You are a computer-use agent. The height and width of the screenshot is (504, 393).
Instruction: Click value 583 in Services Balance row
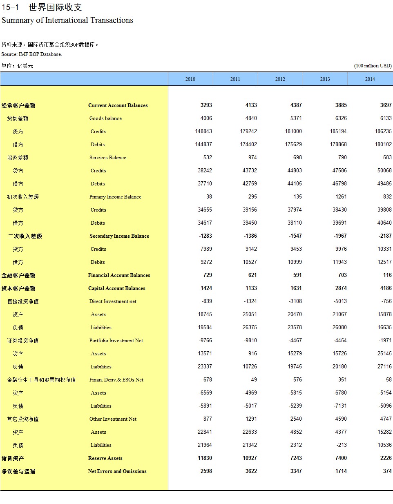tap(387, 157)
